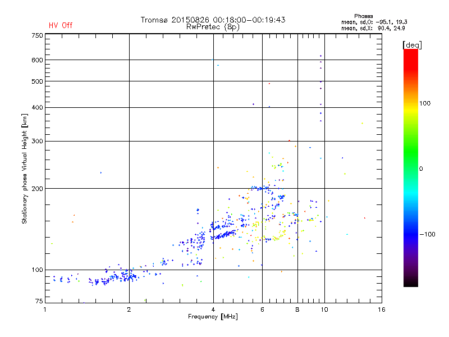Click the y-axis tick label '75'
Image resolution: width=449 pixels, height=337 pixels.
(x=39, y=301)
